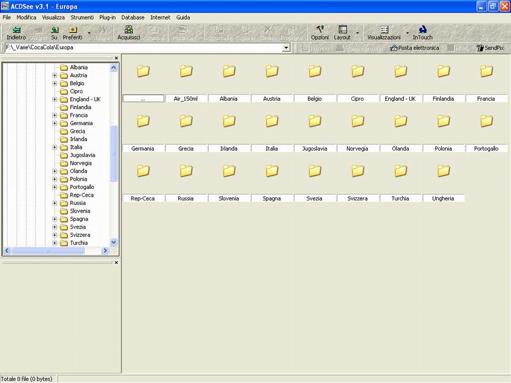The width and height of the screenshot is (511, 383).
Task: Select the England - UK folder in file pane
Action: [400, 71]
